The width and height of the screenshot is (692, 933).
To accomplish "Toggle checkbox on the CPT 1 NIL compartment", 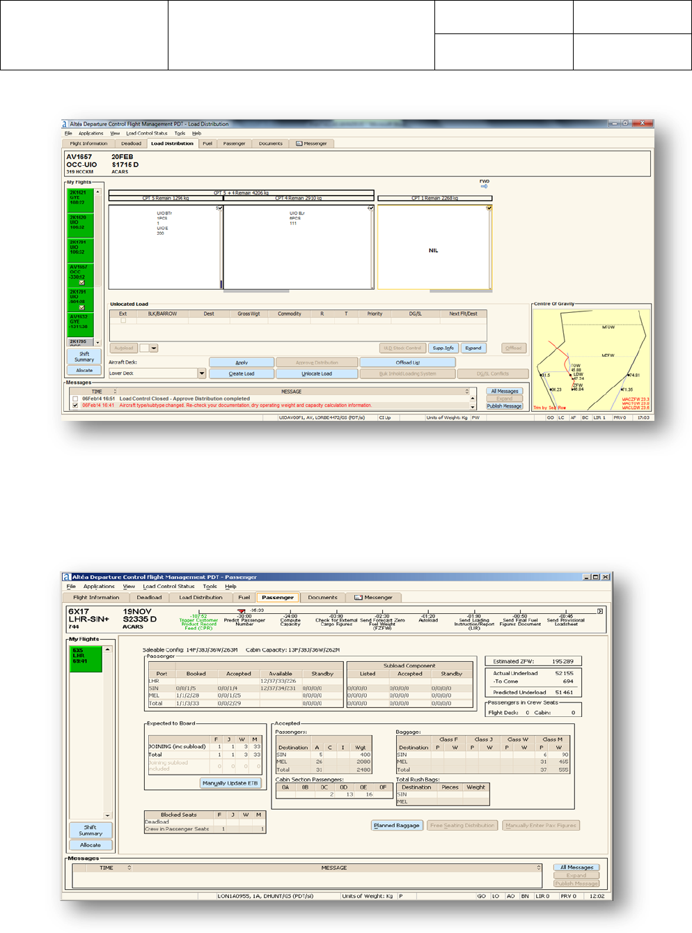I will pos(489,208).
